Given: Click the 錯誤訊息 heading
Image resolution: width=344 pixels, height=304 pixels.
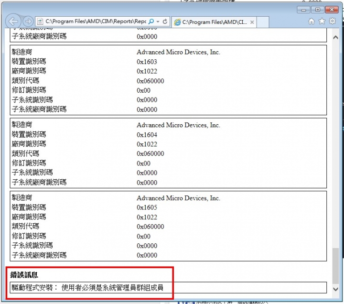Looking at the screenshot, I should point(24,274).
